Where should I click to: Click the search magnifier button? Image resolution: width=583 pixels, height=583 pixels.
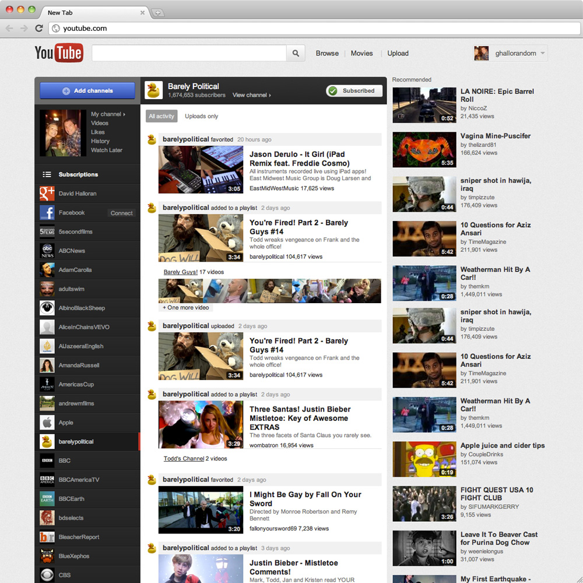click(x=296, y=53)
